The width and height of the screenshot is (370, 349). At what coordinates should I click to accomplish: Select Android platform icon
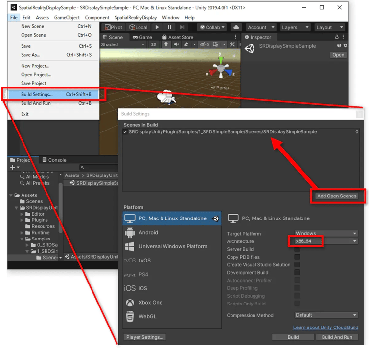pyautogui.click(x=130, y=233)
